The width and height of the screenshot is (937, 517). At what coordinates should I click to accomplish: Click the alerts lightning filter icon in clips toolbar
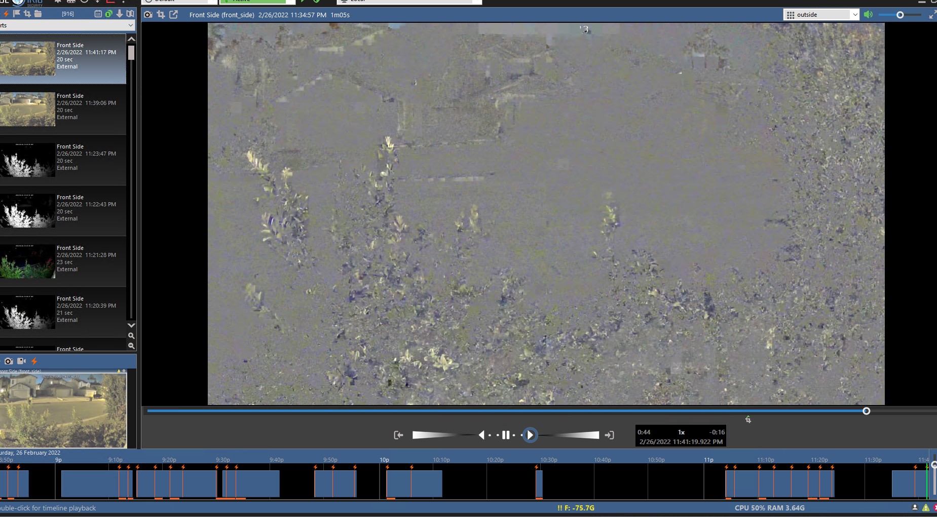[x=6, y=14]
